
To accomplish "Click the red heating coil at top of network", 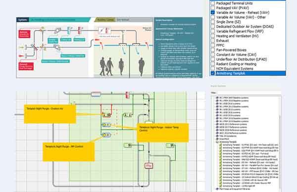I will coord(128,95).
